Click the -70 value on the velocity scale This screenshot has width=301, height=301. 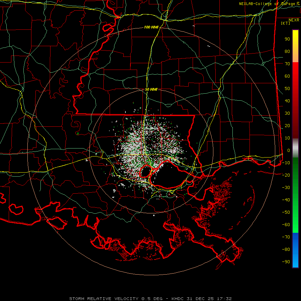pos(286,237)
